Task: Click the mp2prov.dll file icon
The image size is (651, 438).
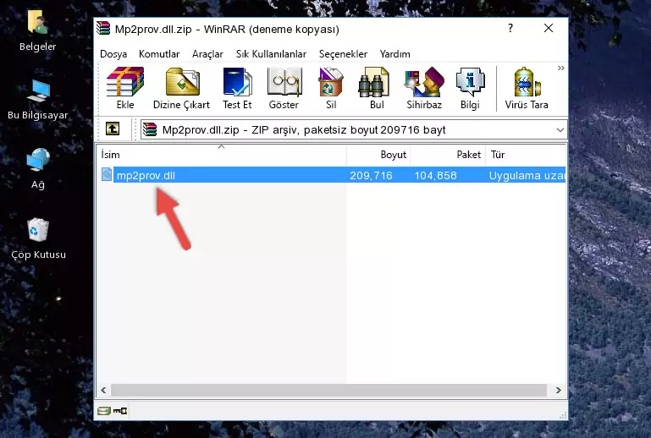Action: click(x=107, y=175)
